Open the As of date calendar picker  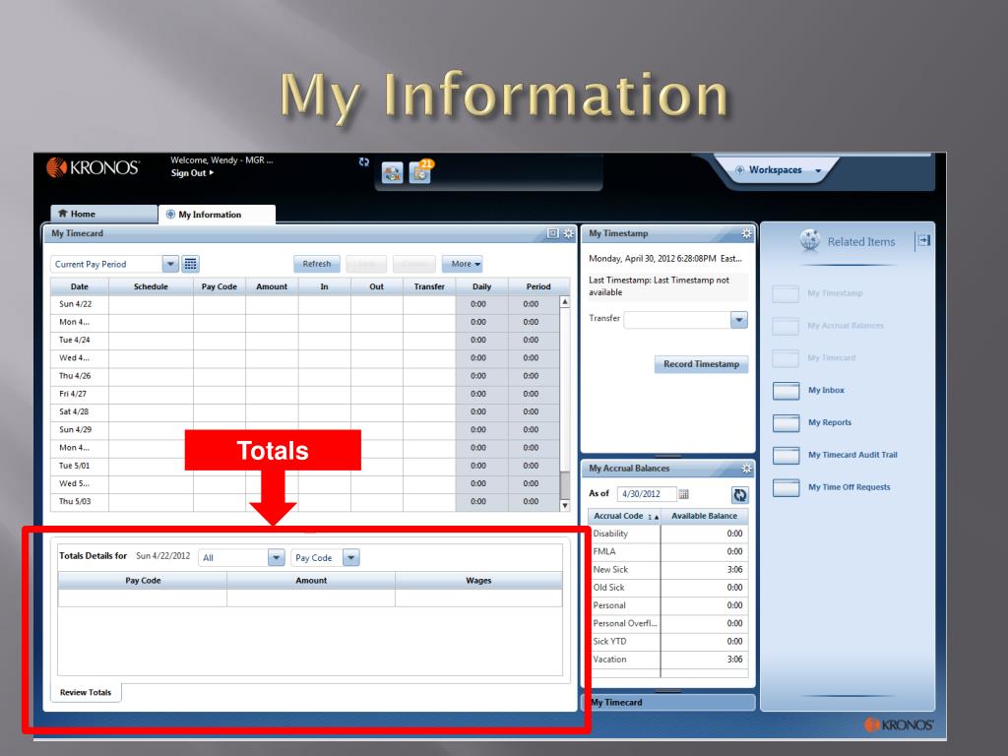coord(684,494)
